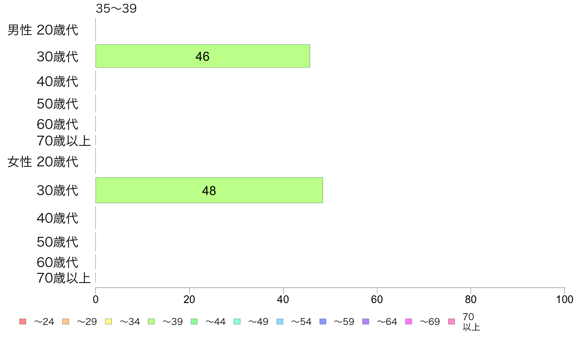Click the yellow ~34 legend swatch
Image resolution: width=578 pixels, height=358 pixels.
108,322
